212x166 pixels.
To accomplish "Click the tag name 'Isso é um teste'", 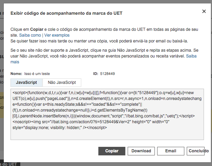I will tap(37, 74).
